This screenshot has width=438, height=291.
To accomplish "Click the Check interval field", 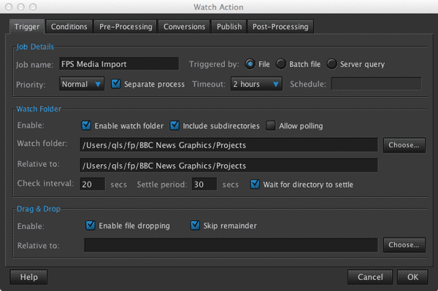I will 93,184.
